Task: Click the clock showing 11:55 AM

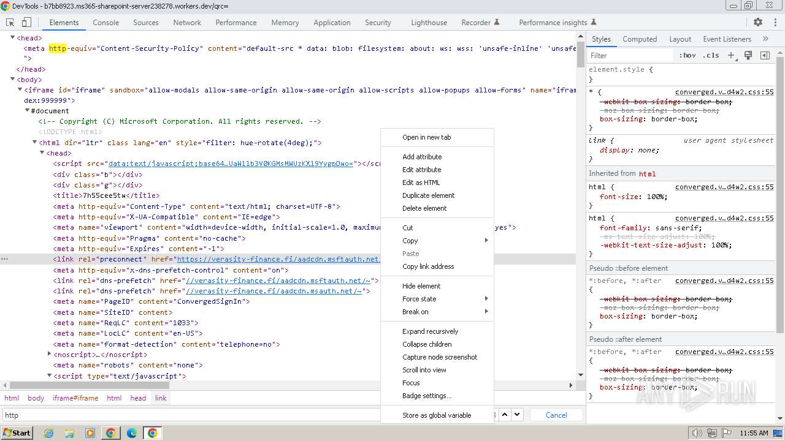Action: pyautogui.click(x=754, y=433)
